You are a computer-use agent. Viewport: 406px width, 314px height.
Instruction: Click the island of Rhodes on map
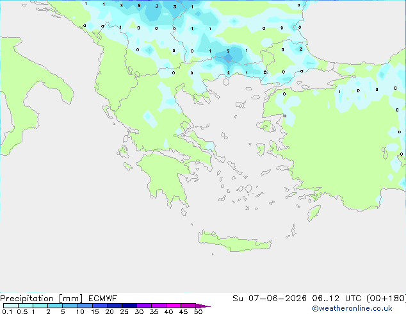tap(314, 213)
